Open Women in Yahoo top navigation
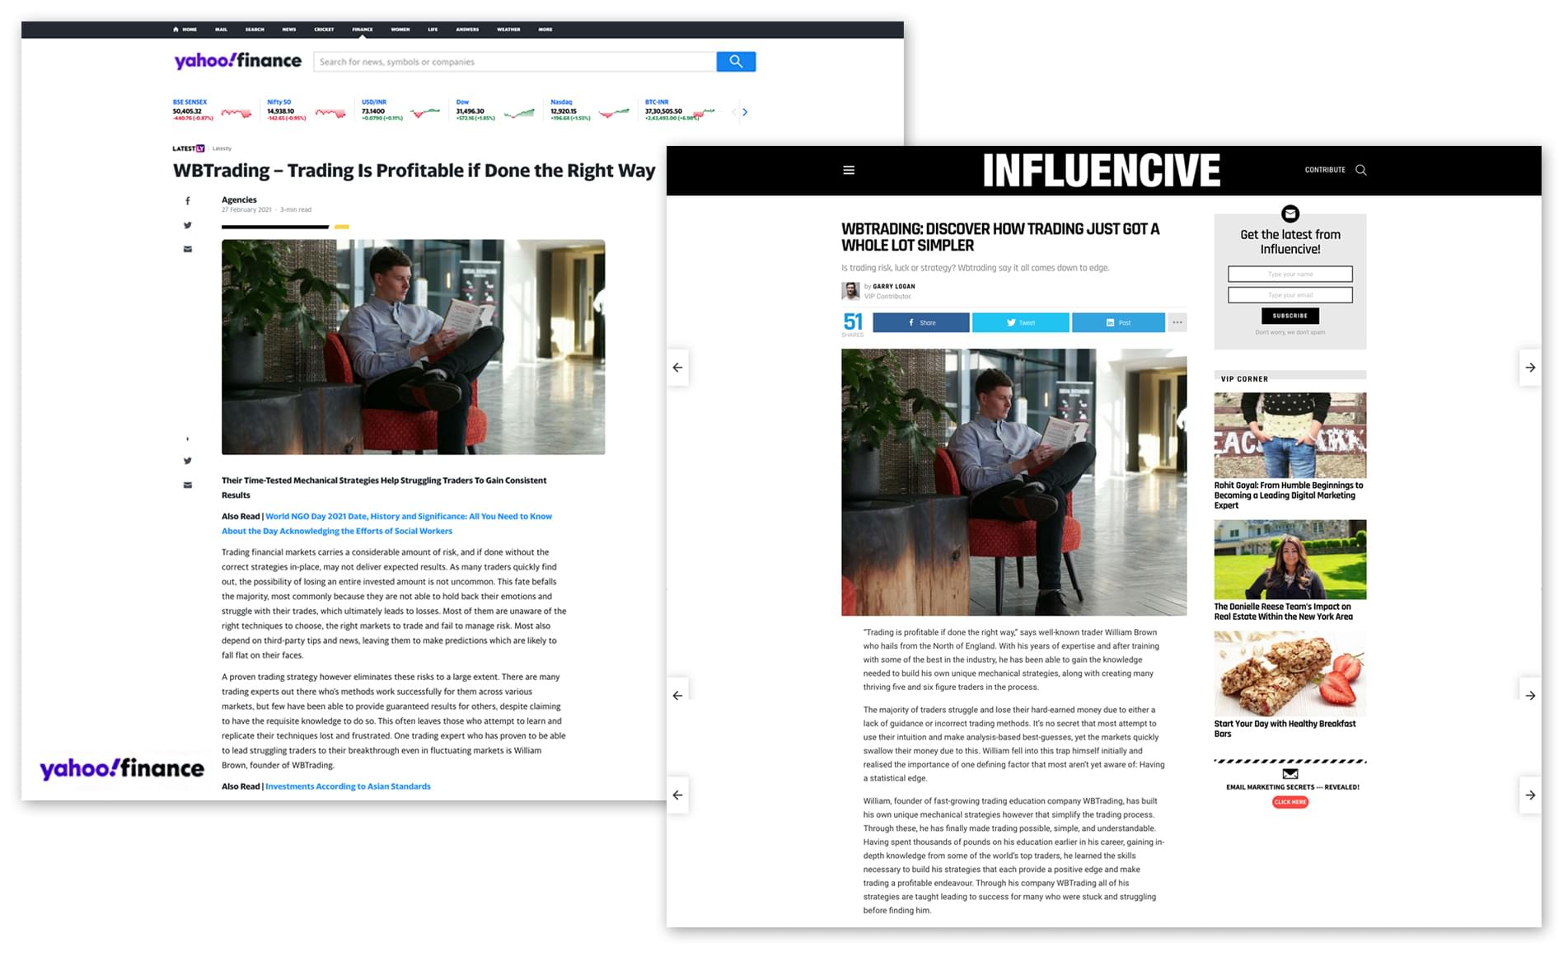Viewport: 1568px width, 957px height. tap(400, 30)
